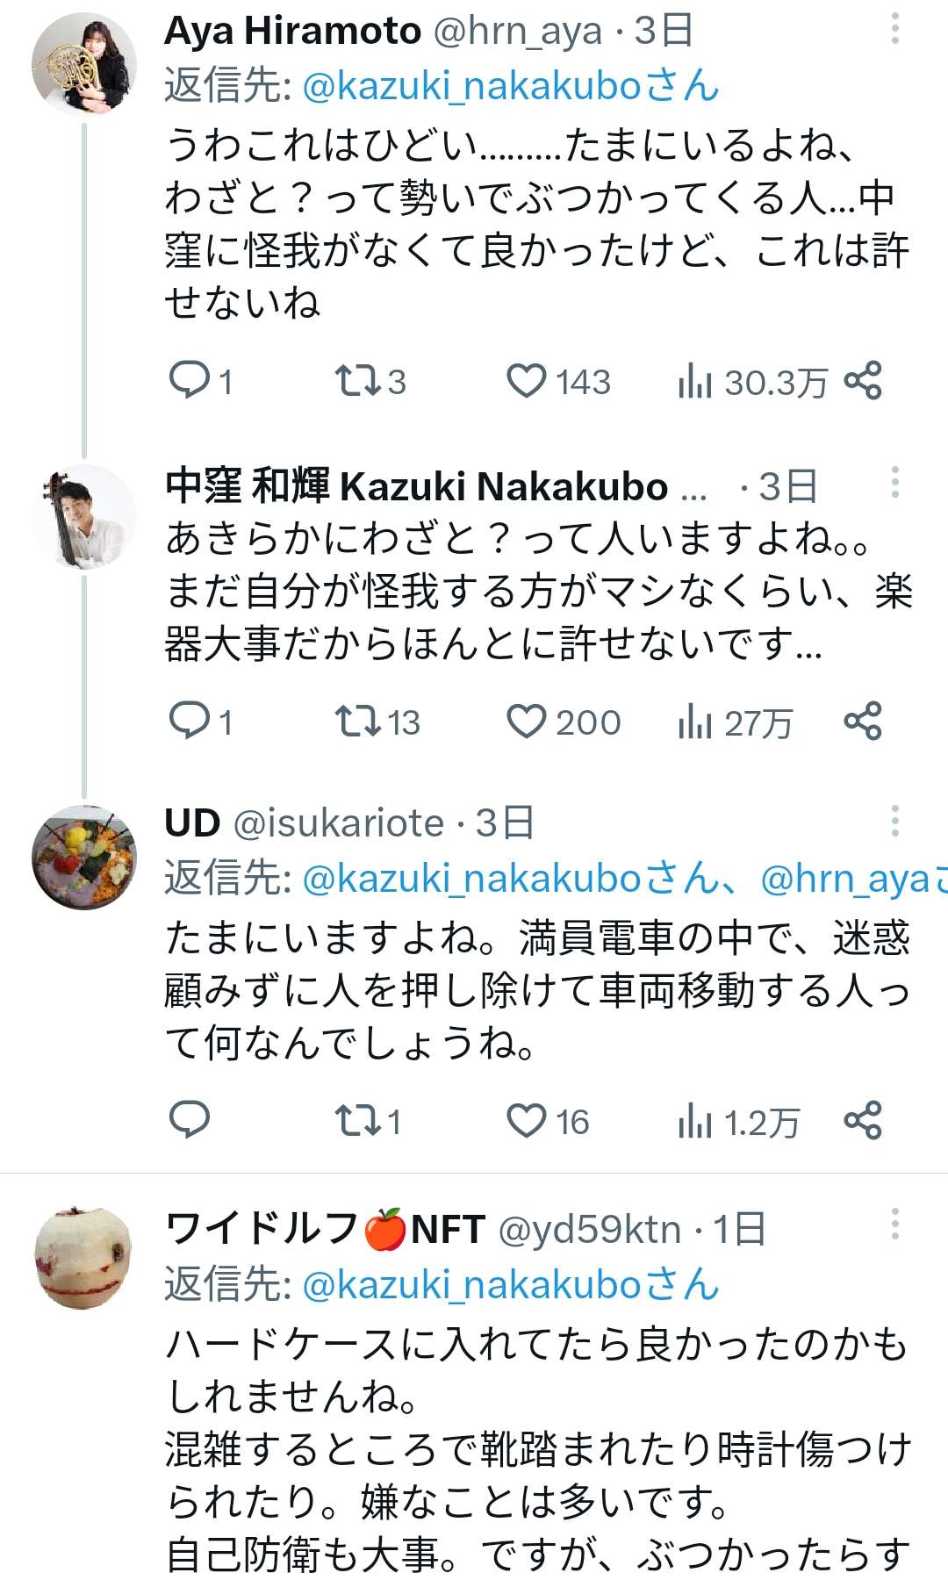948x1580 pixels.
Task: Like UD's tweet with 16 likes
Action: pos(527,1120)
